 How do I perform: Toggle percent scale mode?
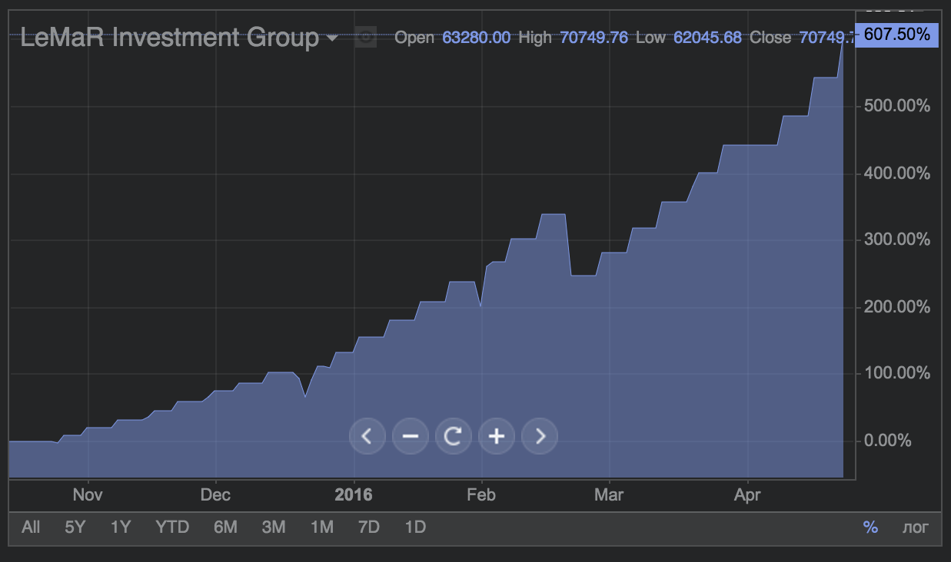coord(870,527)
